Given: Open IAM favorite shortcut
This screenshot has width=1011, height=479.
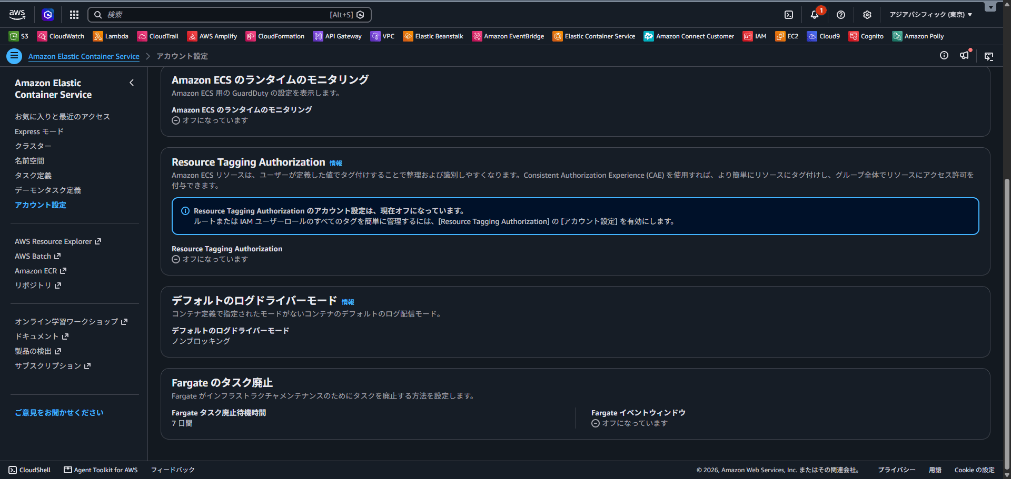Looking at the screenshot, I should [755, 36].
